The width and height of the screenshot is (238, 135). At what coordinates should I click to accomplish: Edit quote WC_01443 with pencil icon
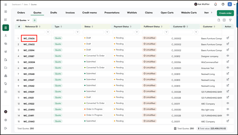tap(228, 121)
